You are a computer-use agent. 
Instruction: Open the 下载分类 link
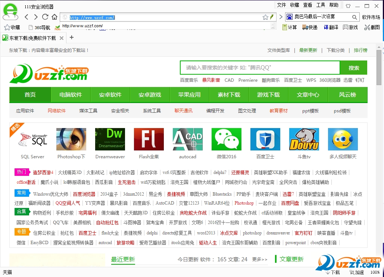(335, 50)
